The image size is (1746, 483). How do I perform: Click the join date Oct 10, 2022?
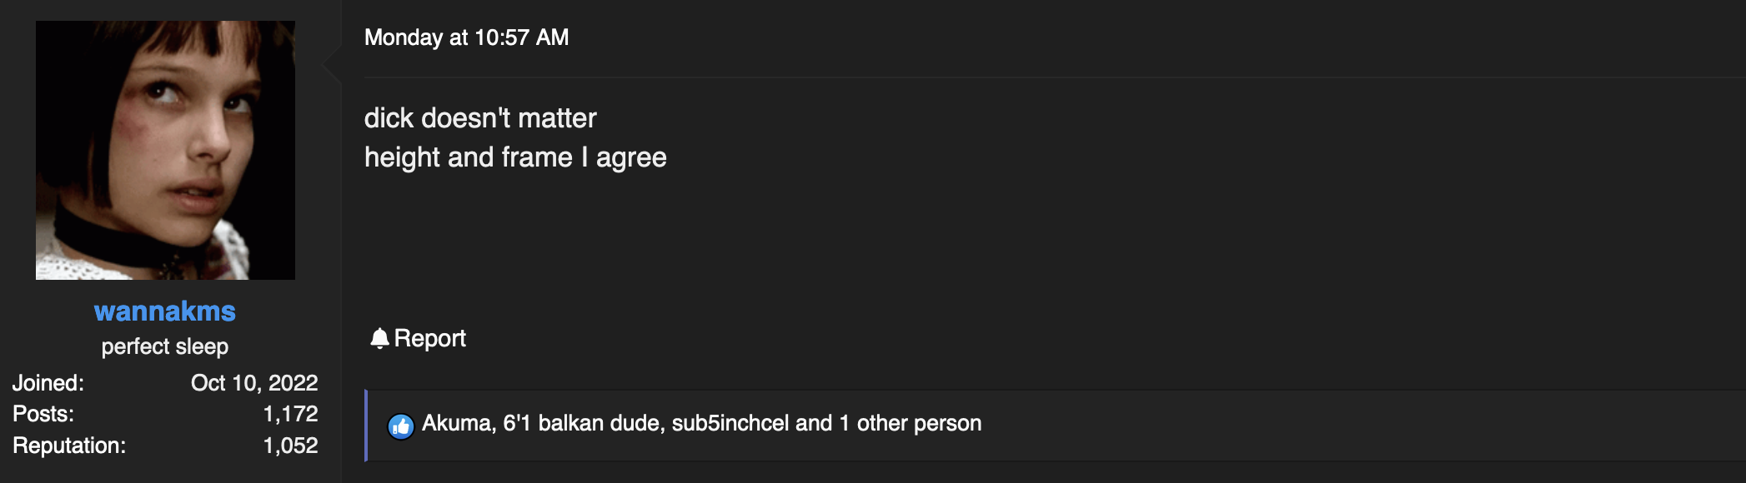(x=254, y=383)
